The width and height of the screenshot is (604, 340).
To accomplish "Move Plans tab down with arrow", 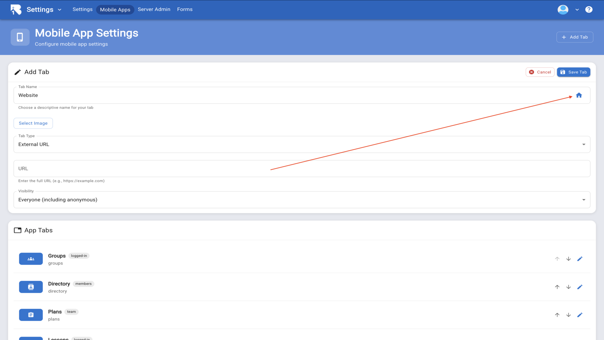I will pos(568,315).
